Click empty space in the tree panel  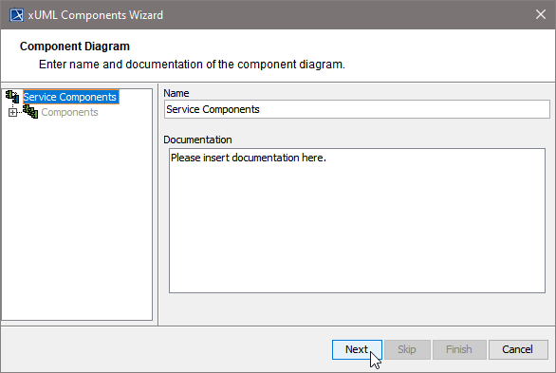pyautogui.click(x=77, y=220)
